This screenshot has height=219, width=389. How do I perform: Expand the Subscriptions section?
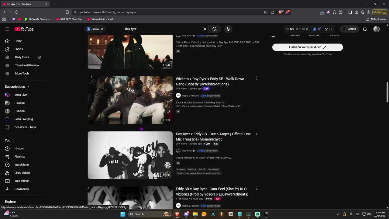click(17, 87)
